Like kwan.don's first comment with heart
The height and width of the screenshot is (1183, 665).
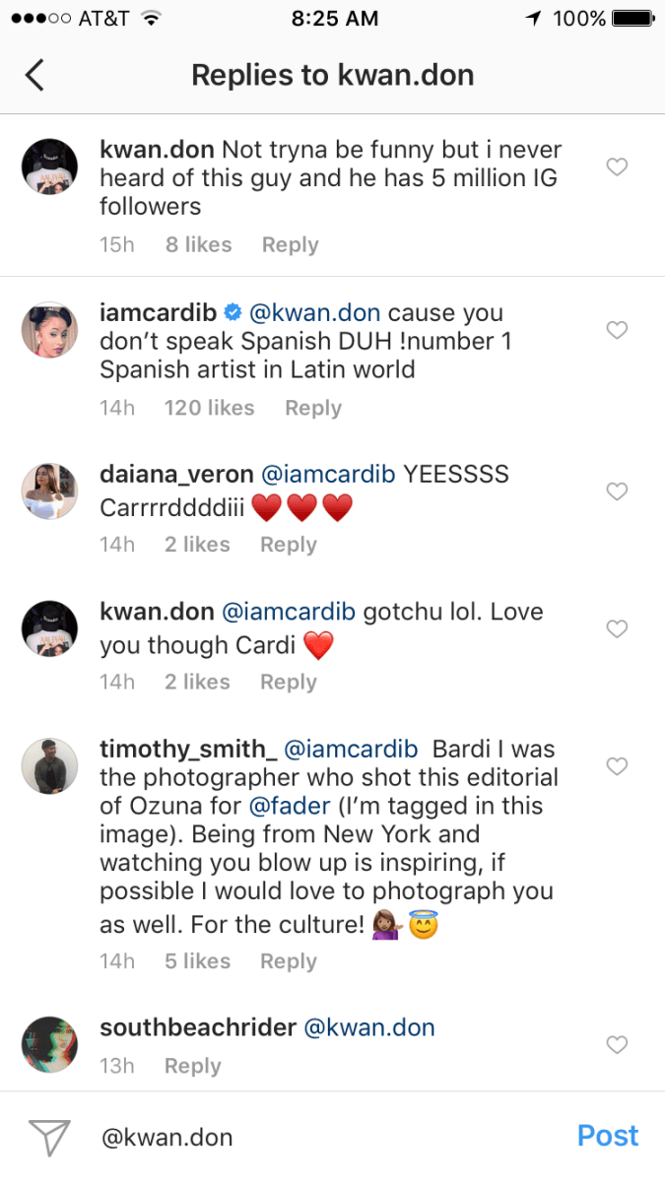[617, 167]
